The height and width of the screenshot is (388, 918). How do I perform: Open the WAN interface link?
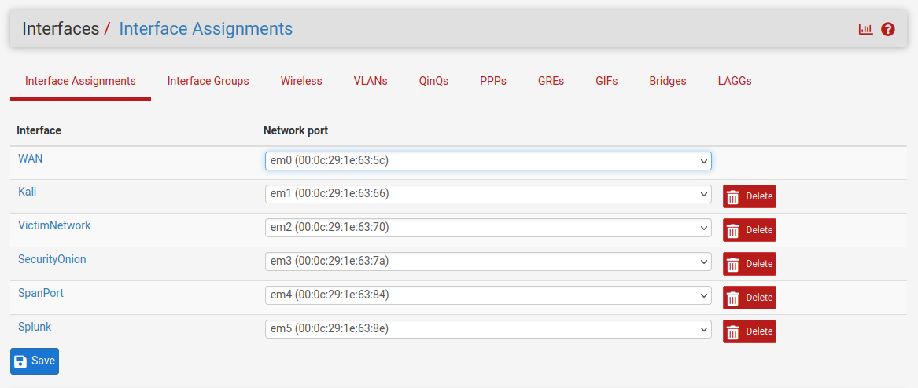click(31, 158)
